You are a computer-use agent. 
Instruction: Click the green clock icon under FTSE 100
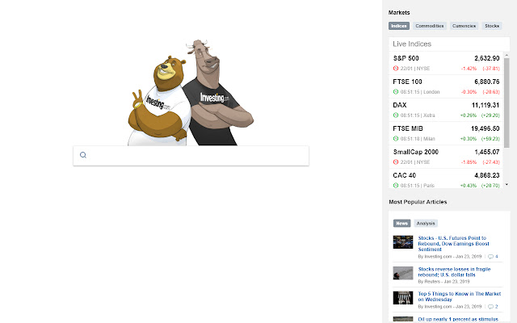tap(396, 91)
